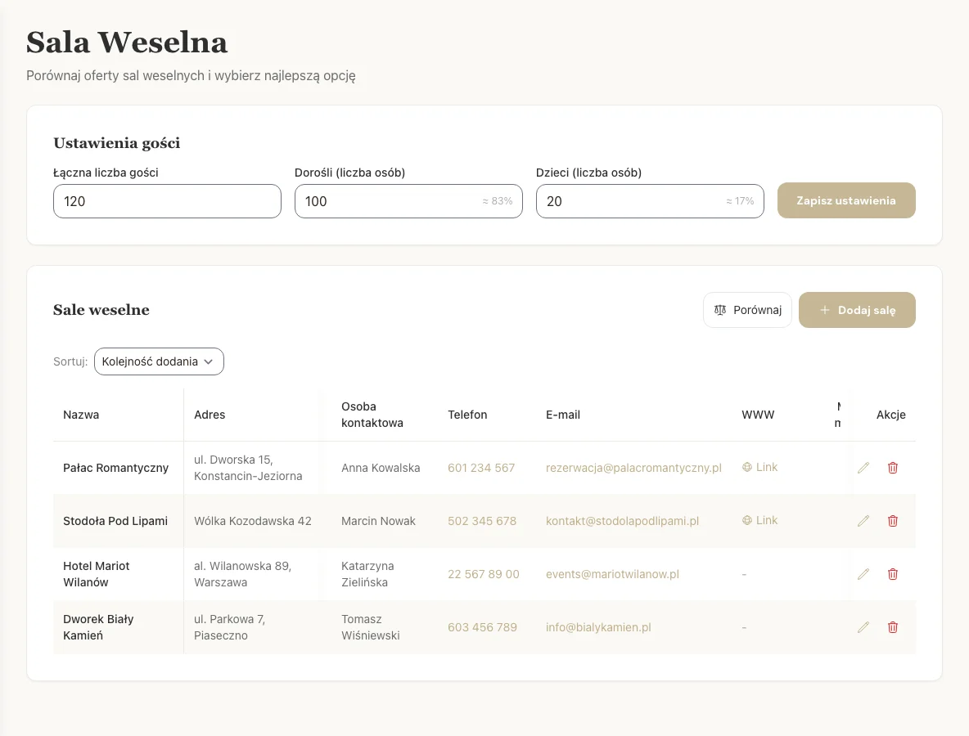Save guest settings with Zapisz ustawienia
The height and width of the screenshot is (736, 969).
click(x=845, y=200)
